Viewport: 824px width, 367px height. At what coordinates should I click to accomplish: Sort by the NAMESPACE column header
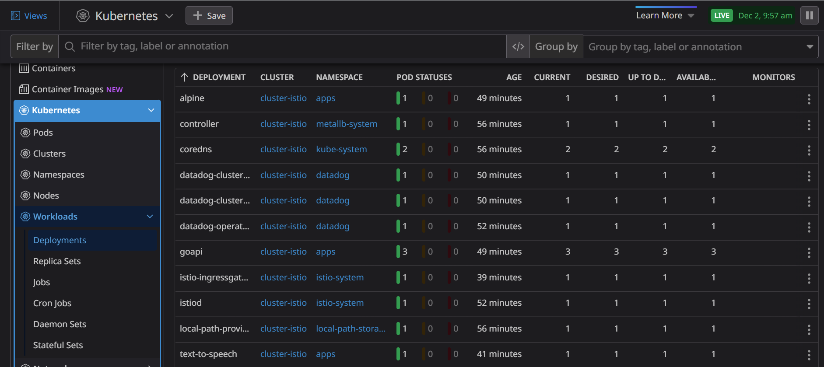(339, 77)
